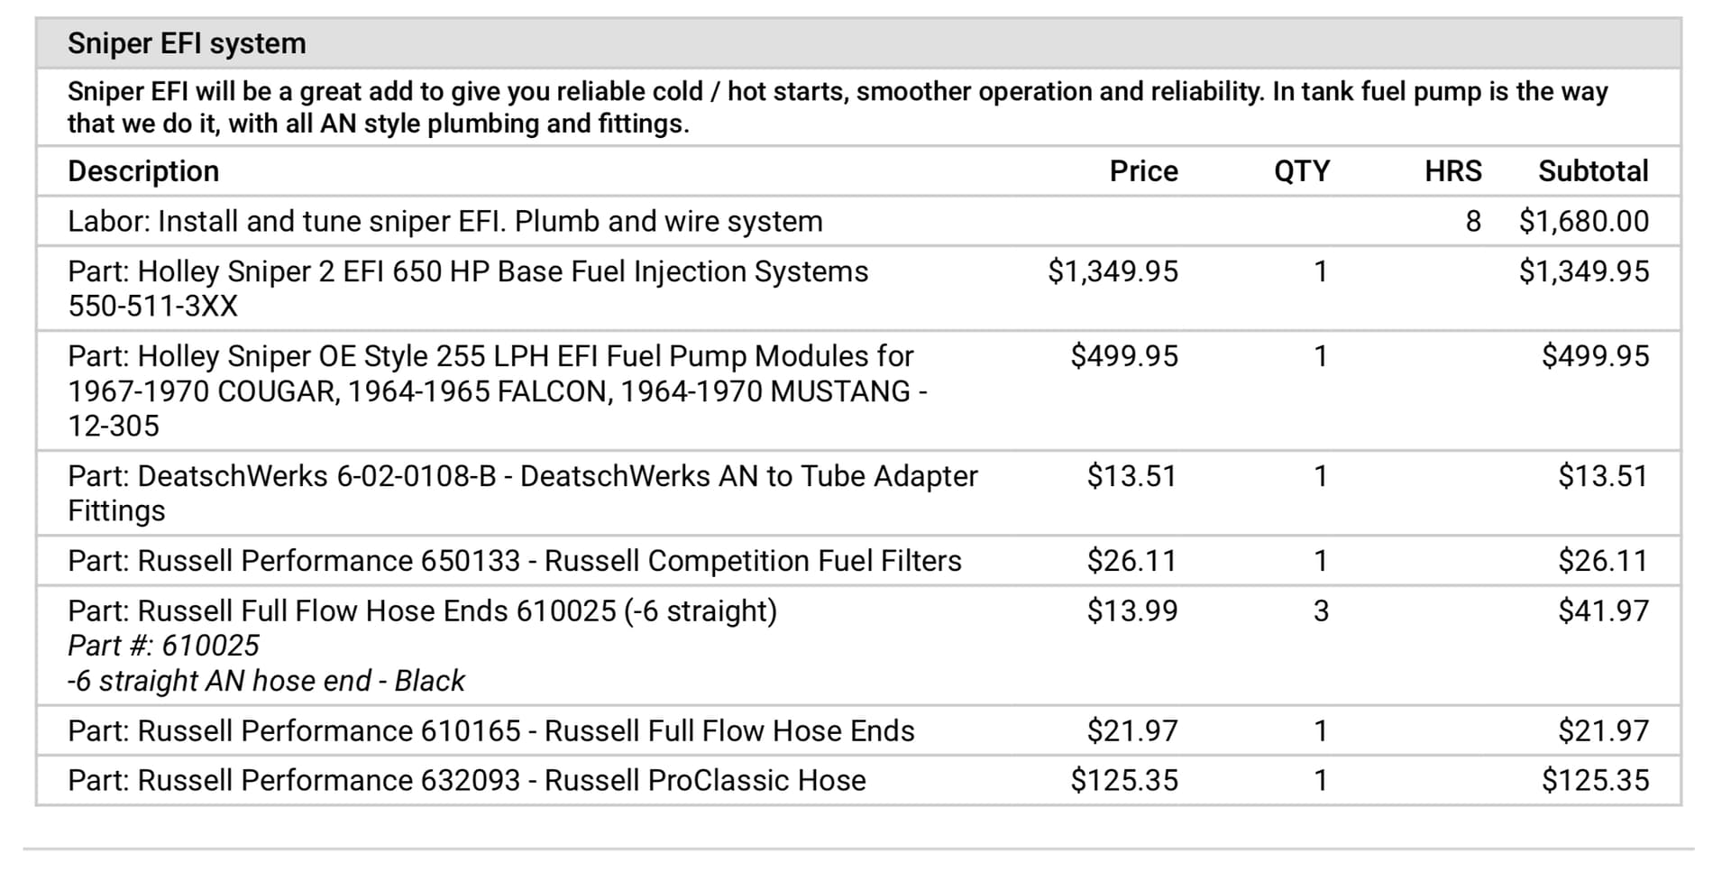The height and width of the screenshot is (872, 1731).
Task: Click the quantity 3 for hose ends
Action: (1321, 611)
